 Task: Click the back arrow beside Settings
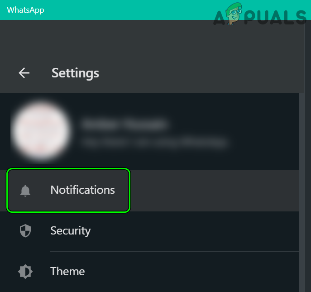[x=24, y=73]
